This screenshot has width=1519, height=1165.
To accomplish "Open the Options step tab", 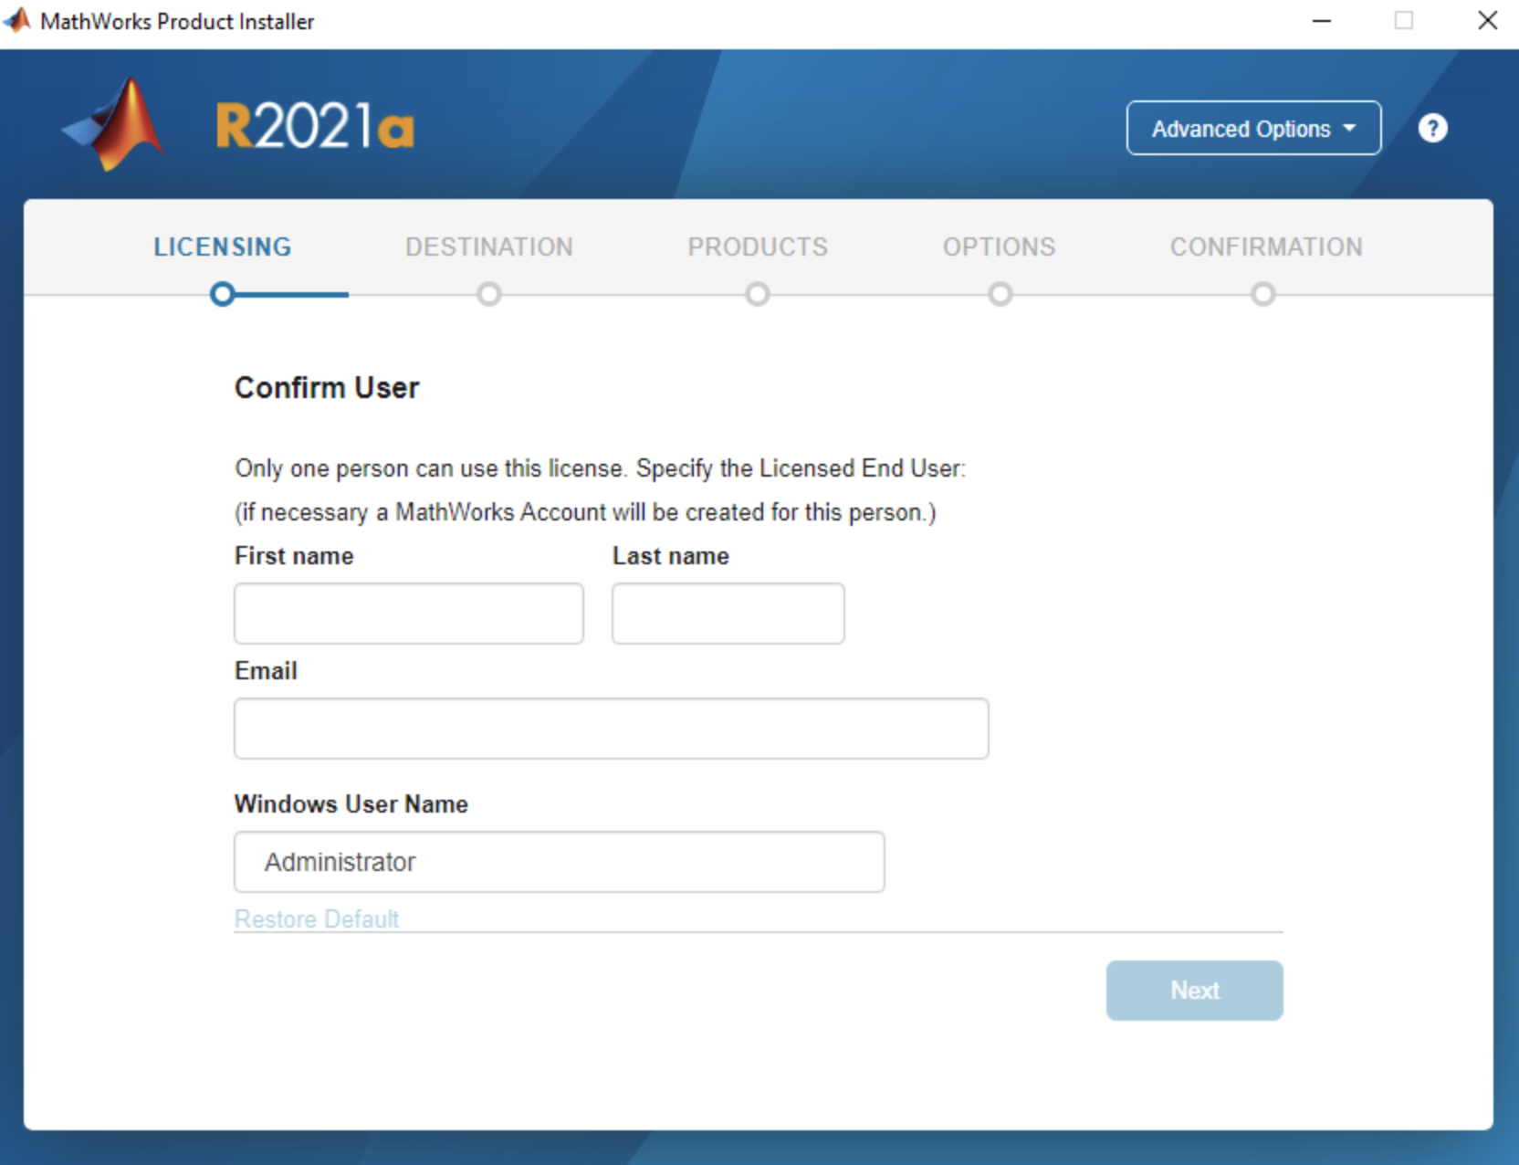I will (x=1000, y=247).
